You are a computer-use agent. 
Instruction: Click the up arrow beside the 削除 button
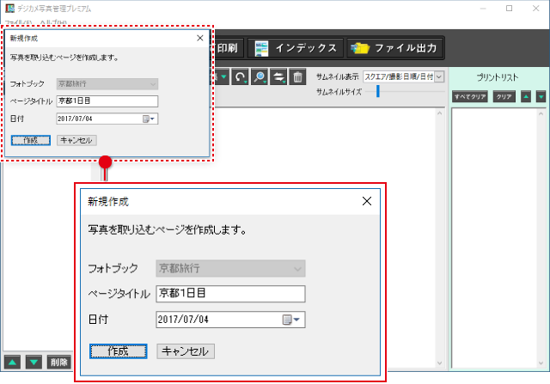(12, 363)
